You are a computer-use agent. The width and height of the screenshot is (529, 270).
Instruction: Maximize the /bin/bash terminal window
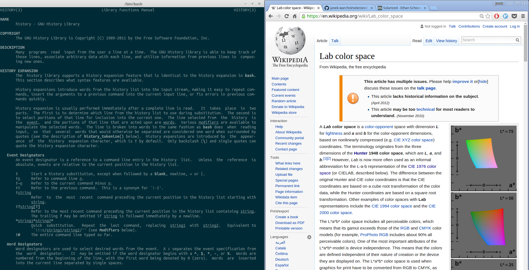(252, 4)
